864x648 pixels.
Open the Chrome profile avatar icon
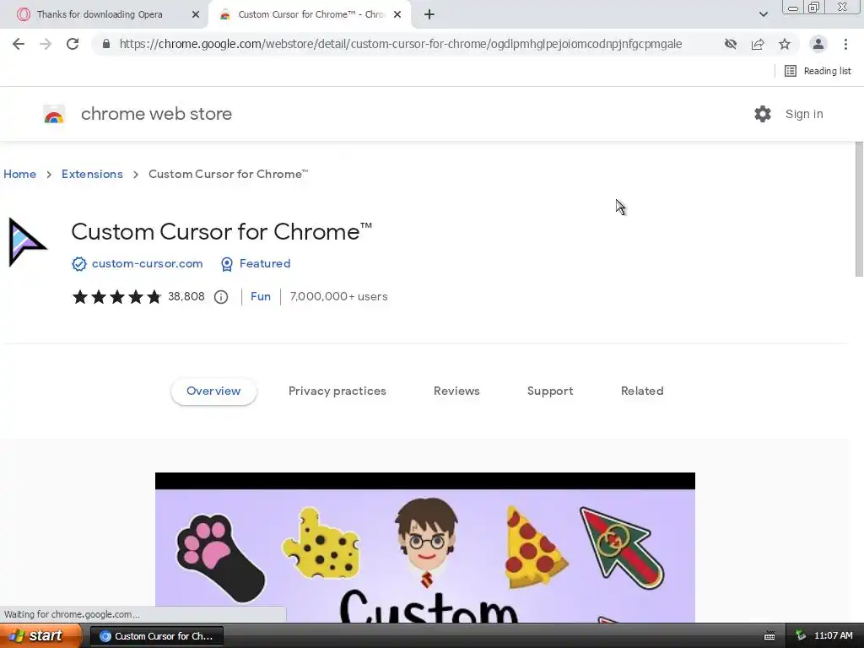(818, 44)
